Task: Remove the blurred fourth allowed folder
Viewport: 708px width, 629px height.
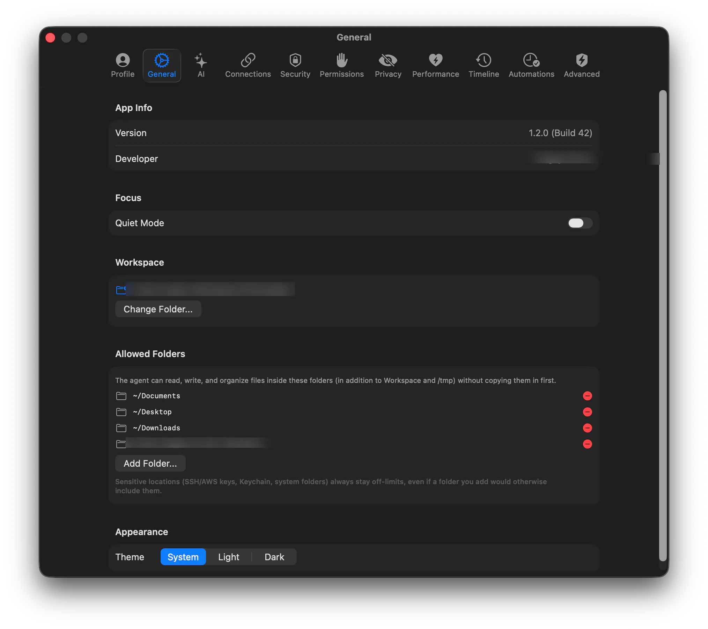Action: point(588,444)
